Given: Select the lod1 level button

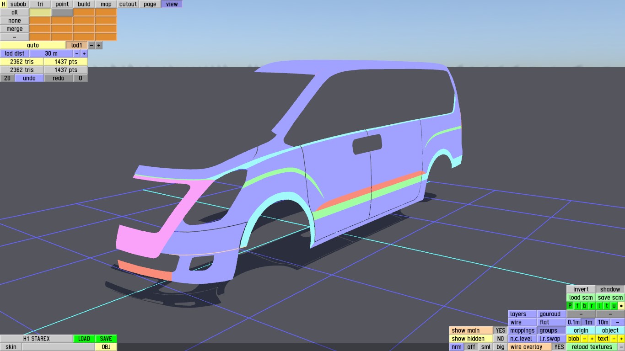Looking at the screenshot, I should pyautogui.click(x=77, y=45).
